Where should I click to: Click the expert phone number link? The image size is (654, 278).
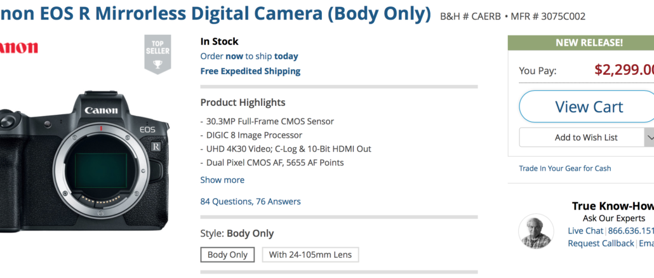coord(631,231)
